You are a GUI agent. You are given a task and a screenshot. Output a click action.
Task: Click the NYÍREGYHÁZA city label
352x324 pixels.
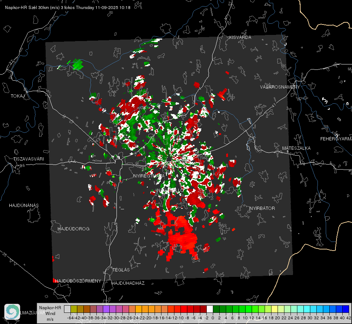tap(149, 176)
